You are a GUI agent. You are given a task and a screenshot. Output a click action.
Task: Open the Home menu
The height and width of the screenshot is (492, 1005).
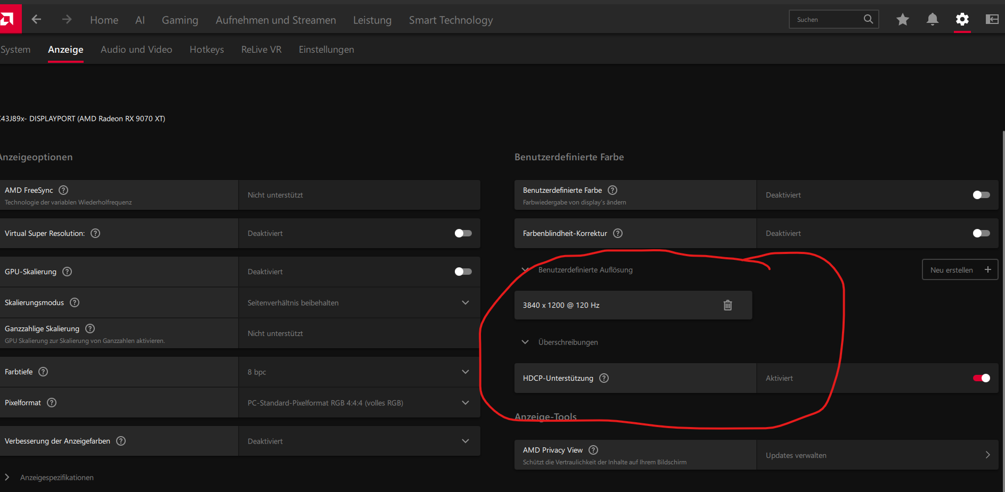coord(104,20)
